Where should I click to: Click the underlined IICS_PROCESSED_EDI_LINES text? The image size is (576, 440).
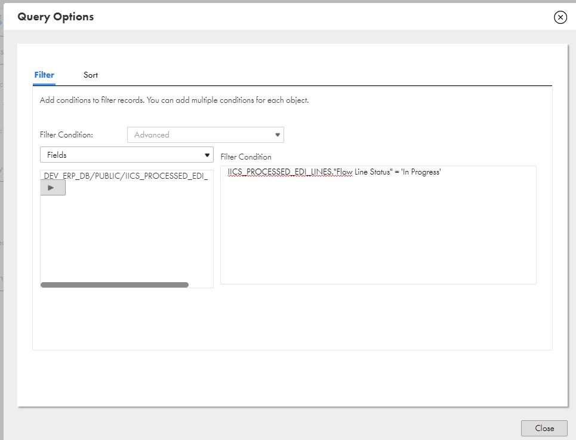tap(280, 172)
